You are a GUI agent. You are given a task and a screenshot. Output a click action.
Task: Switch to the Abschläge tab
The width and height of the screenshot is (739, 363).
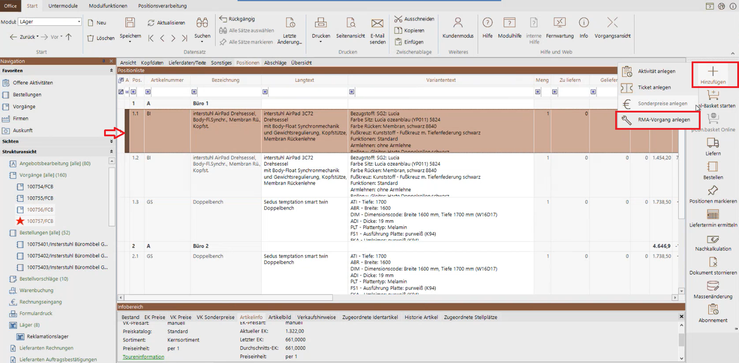(x=275, y=63)
